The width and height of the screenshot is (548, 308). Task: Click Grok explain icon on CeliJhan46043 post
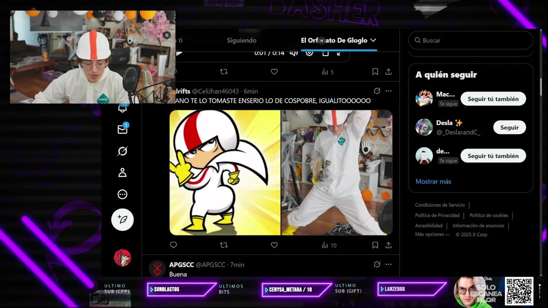coord(377,91)
